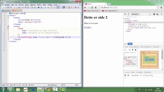Open the Format menu in Notepad++
The height and width of the screenshot is (92, 164).
(x=21, y=5)
